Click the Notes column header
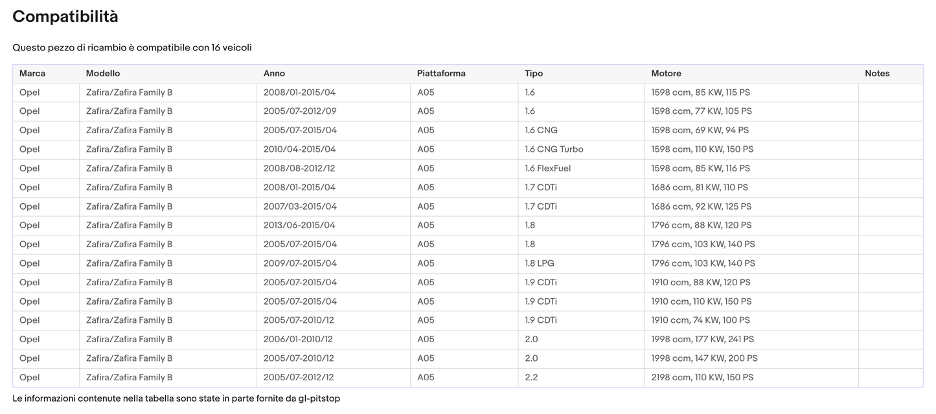 877,74
